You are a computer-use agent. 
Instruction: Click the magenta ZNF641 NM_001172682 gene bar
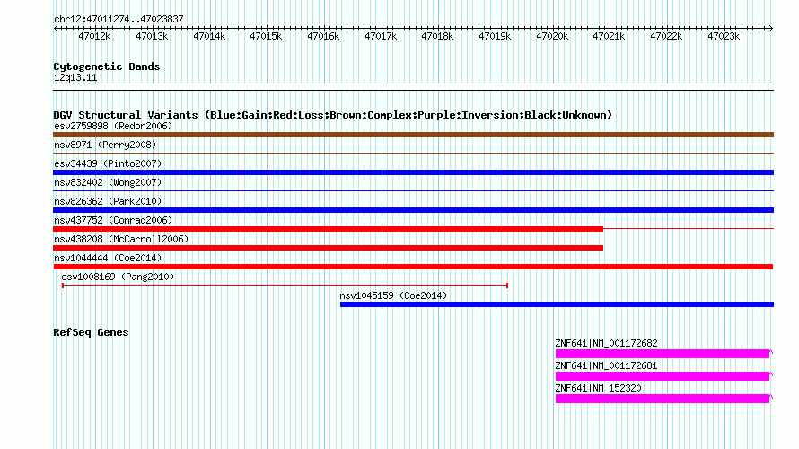(x=663, y=354)
